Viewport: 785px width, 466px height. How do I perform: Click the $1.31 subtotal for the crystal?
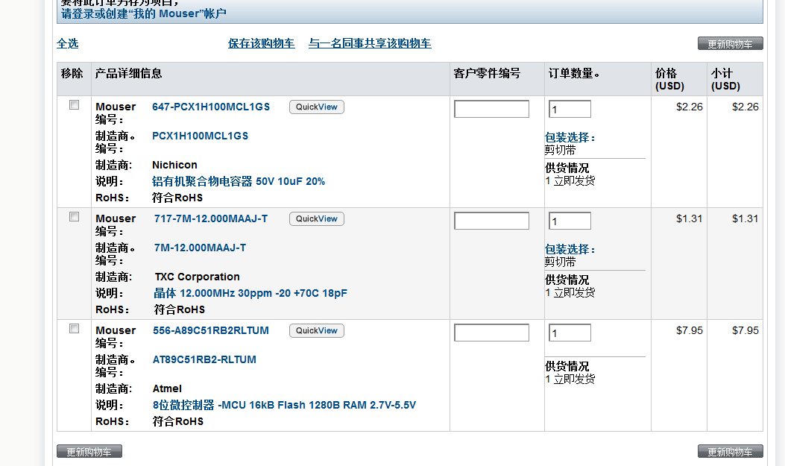pos(745,218)
